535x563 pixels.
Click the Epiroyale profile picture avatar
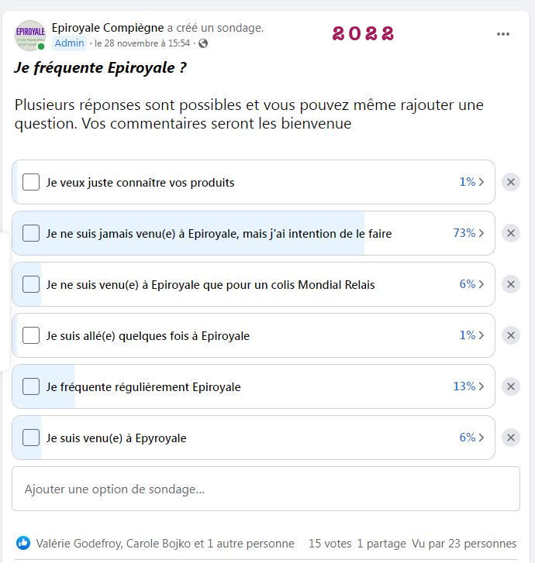30,35
